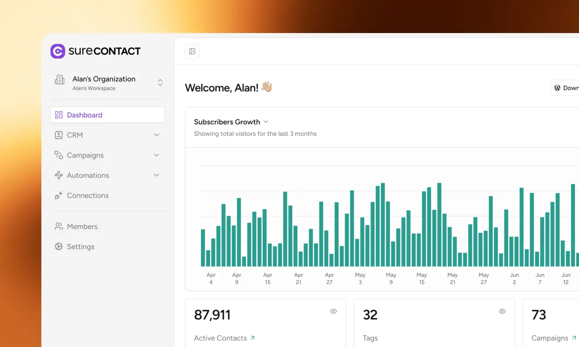The image size is (579, 347).
Task: Click the Automations workflow icon
Action: pos(59,175)
